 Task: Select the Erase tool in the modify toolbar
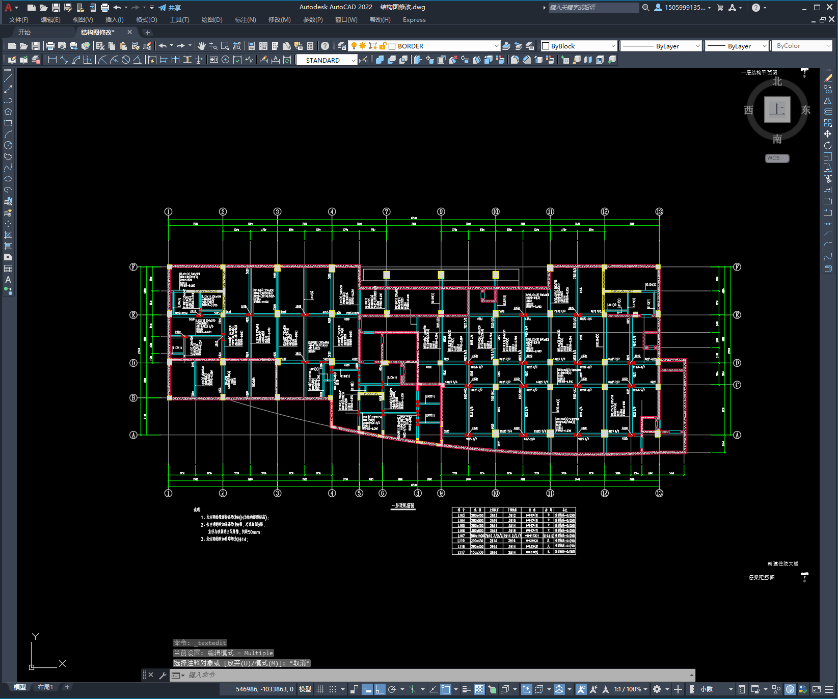(828, 78)
